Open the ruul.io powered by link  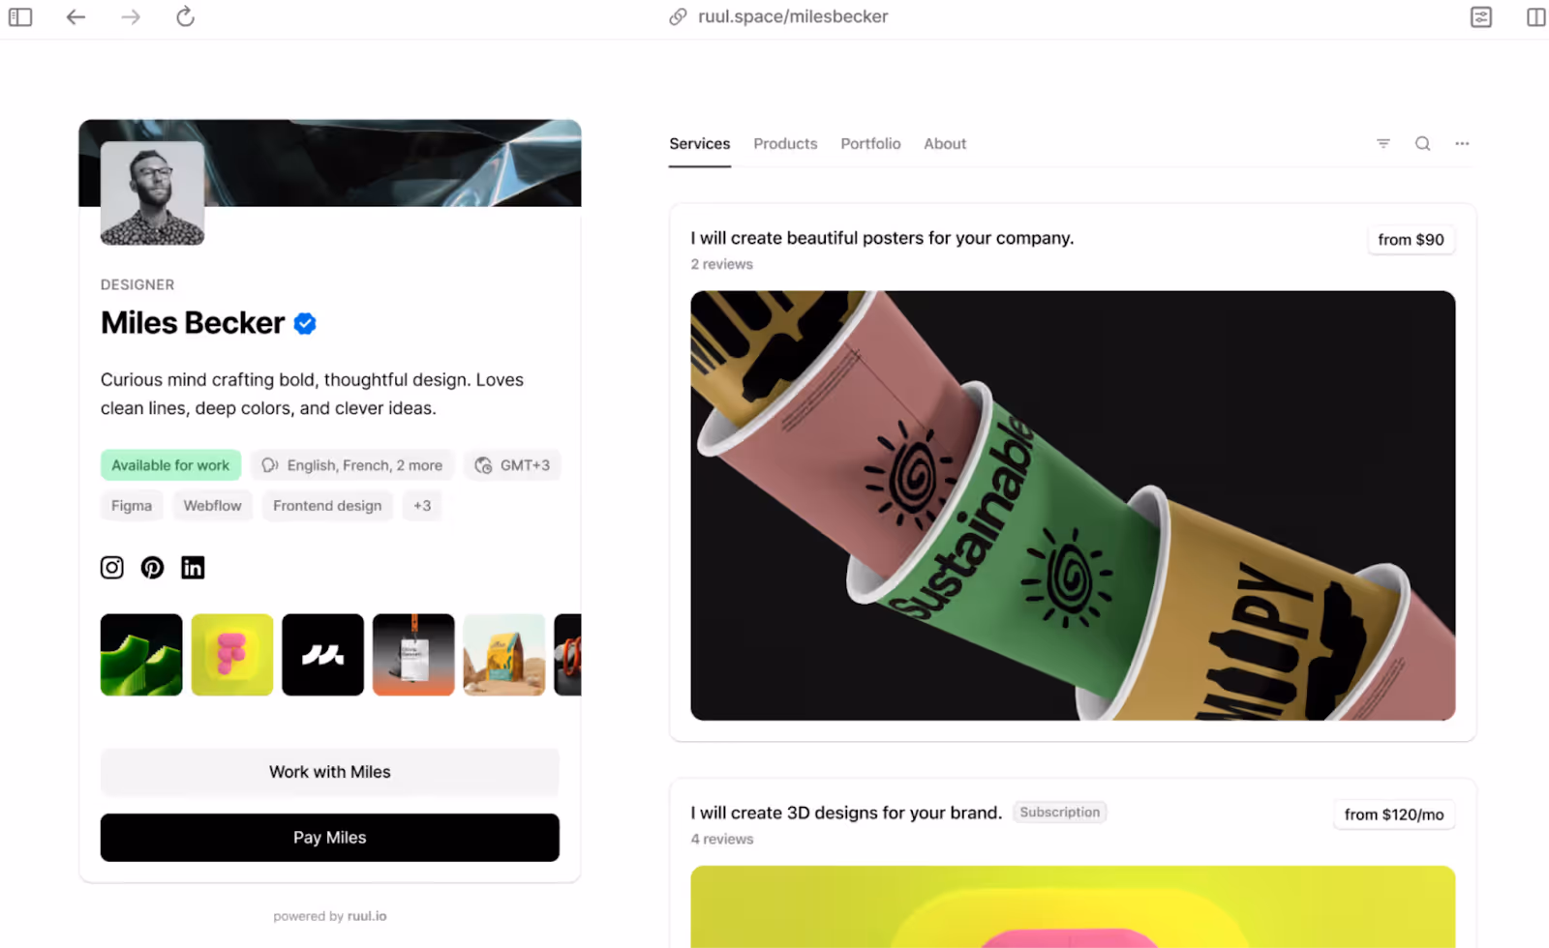(367, 916)
